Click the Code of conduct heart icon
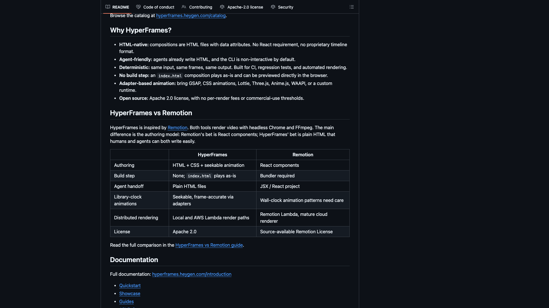Image resolution: width=549 pixels, height=308 pixels. [138, 7]
